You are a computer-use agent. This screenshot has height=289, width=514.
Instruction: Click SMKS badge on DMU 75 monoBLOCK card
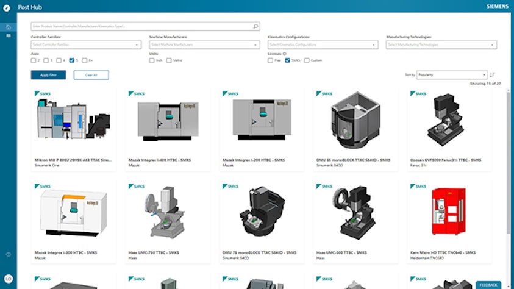coord(230,187)
